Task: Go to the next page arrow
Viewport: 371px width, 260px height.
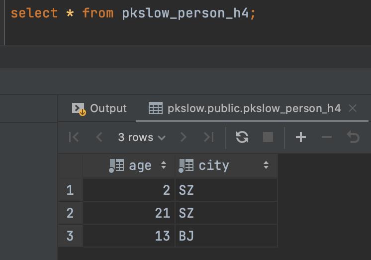Action: coord(183,137)
